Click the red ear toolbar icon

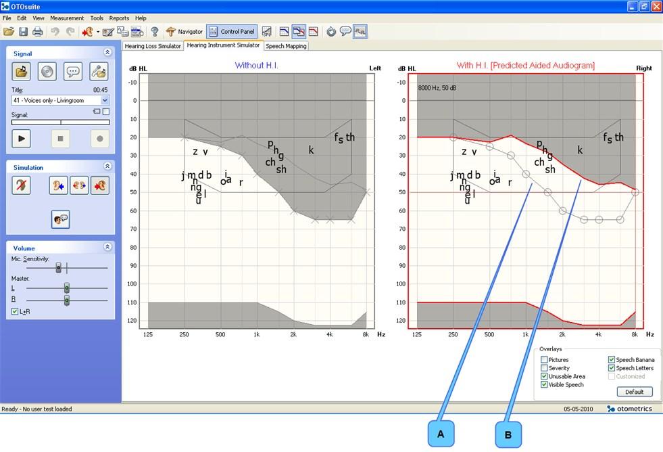(x=88, y=31)
